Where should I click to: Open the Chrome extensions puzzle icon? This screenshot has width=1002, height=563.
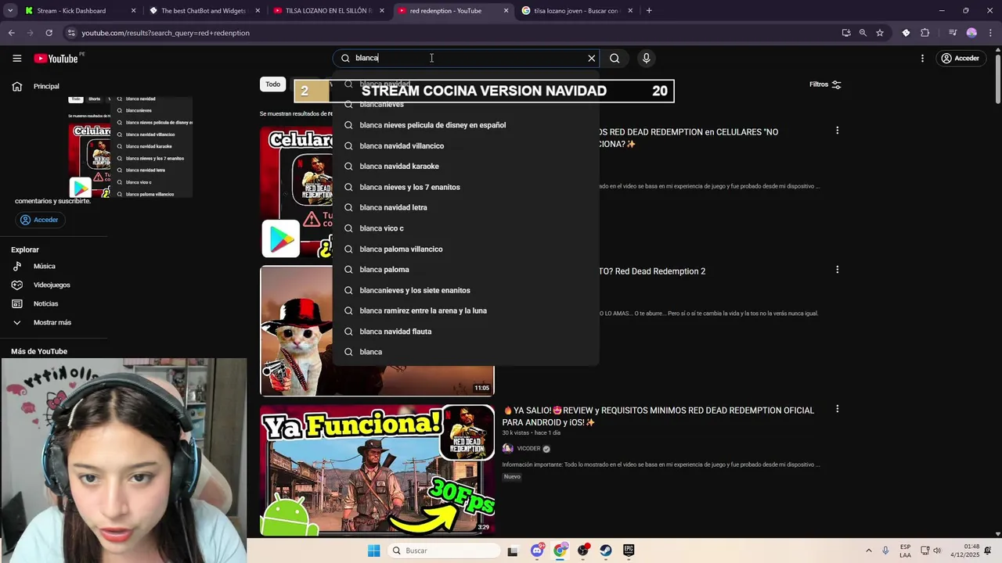925,33
